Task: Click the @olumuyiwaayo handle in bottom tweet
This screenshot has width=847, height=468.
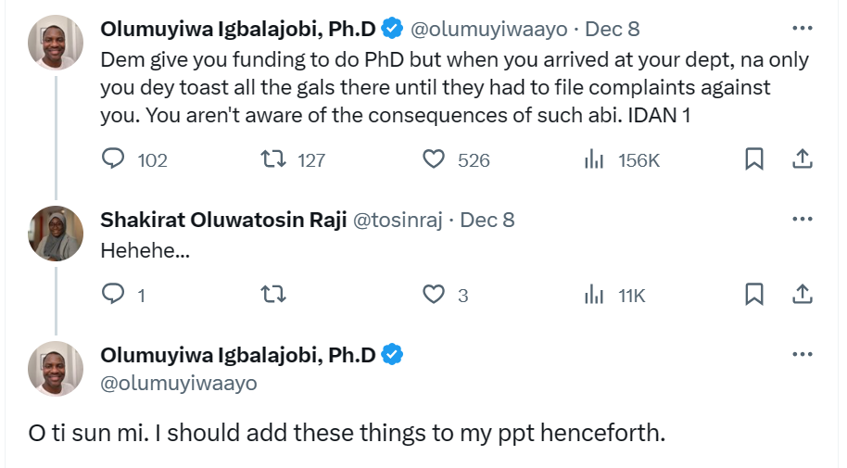Action: click(x=179, y=382)
